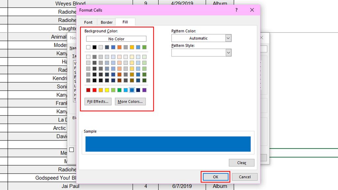Select the purple swatch in the standard colors

point(144,90)
